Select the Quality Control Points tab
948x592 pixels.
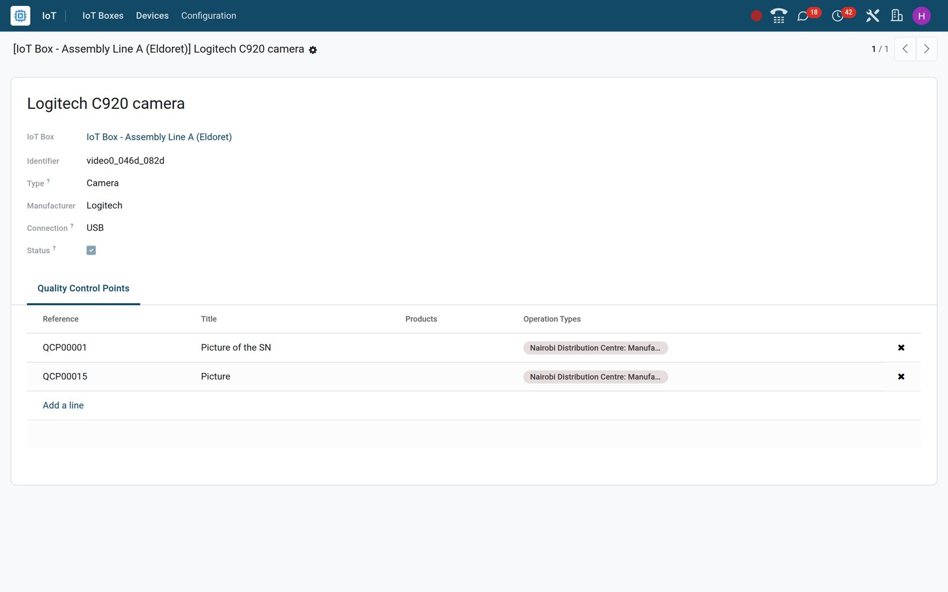[x=84, y=288]
